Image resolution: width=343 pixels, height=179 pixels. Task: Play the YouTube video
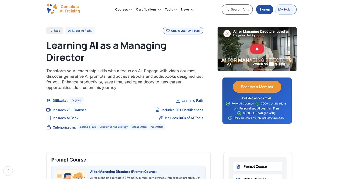pyautogui.click(x=257, y=49)
